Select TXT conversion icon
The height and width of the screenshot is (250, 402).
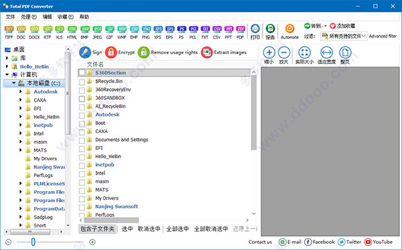point(205,32)
